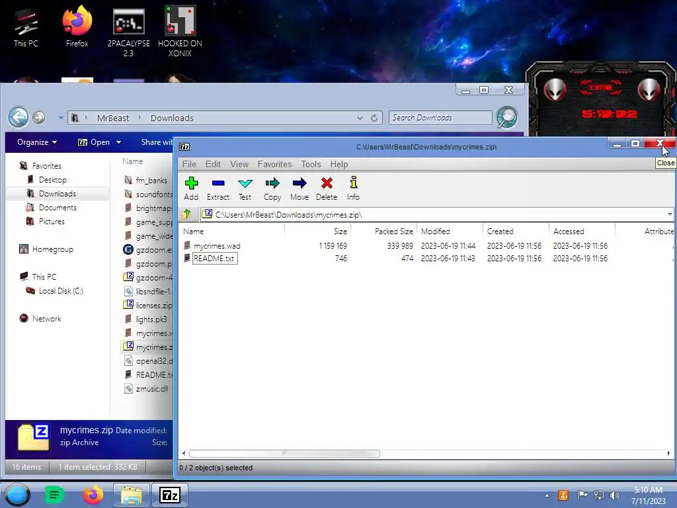Viewport: 677px width, 508px height.
Task: Click the Open button in Explorer toolbar
Action: tap(94, 142)
